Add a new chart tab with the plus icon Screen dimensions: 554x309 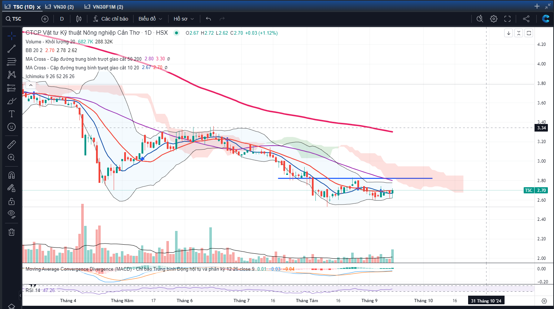(537, 6)
